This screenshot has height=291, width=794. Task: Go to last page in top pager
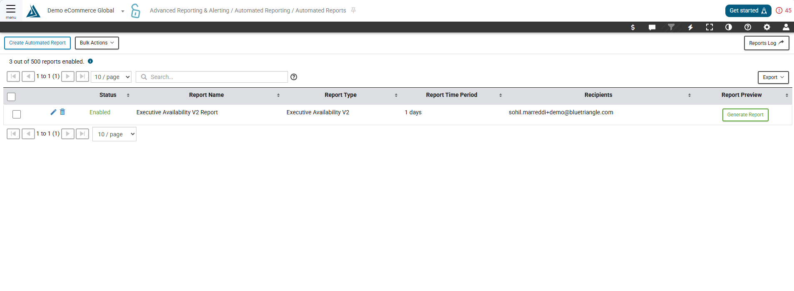pyautogui.click(x=82, y=76)
